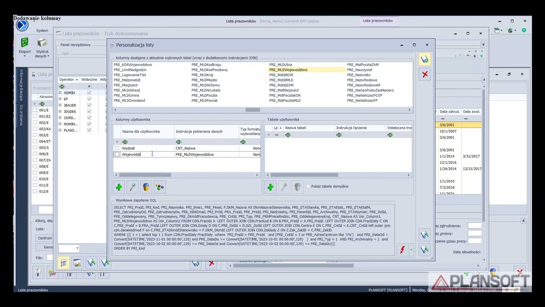The image size is (545, 307).
Task: Save personalization with the top-right floppy disk icon
Action: click(x=425, y=60)
